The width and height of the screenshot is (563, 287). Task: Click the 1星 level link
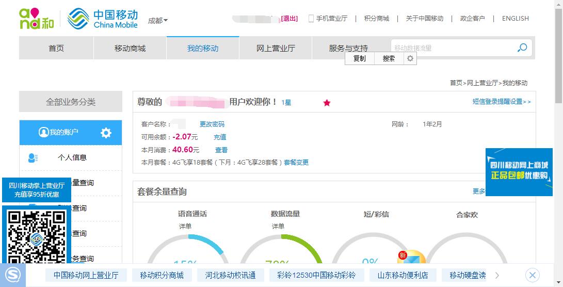(x=286, y=103)
